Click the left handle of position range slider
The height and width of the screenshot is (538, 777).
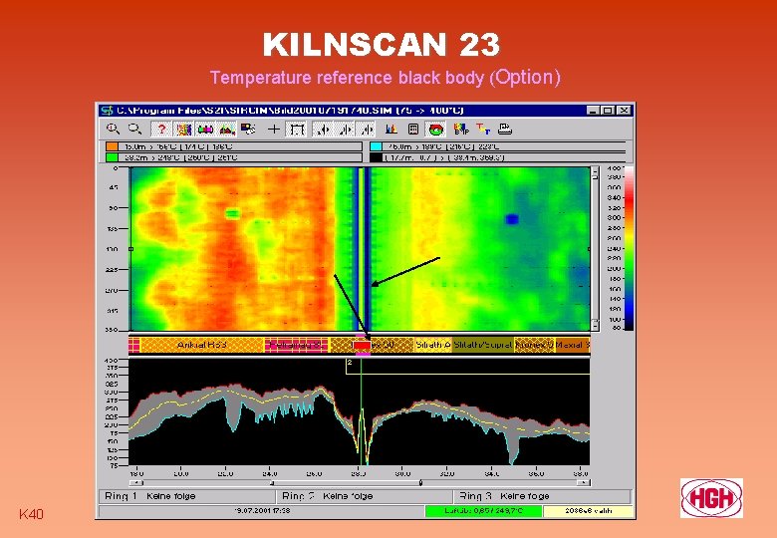[x=272, y=482]
